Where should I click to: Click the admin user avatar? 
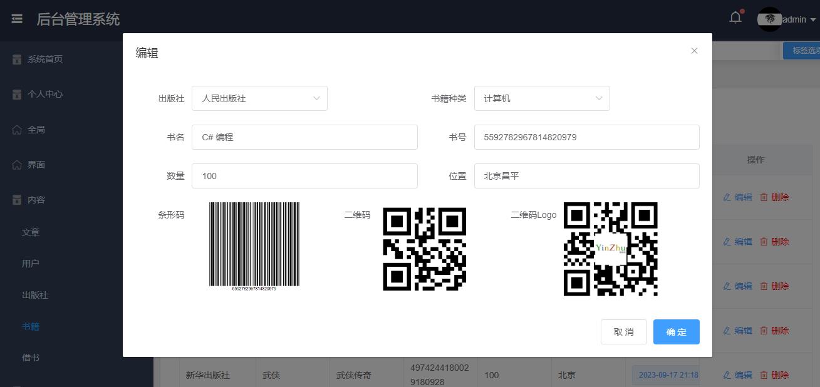click(769, 19)
